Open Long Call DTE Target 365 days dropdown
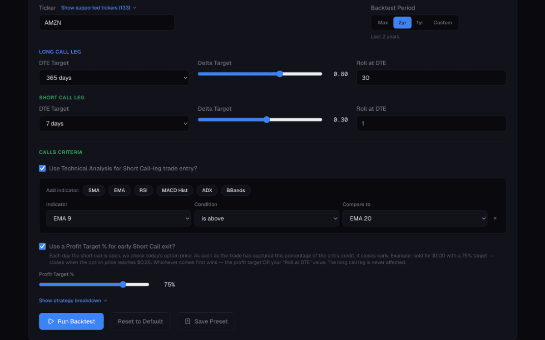Image resolution: width=545 pixels, height=340 pixels. pos(114,78)
